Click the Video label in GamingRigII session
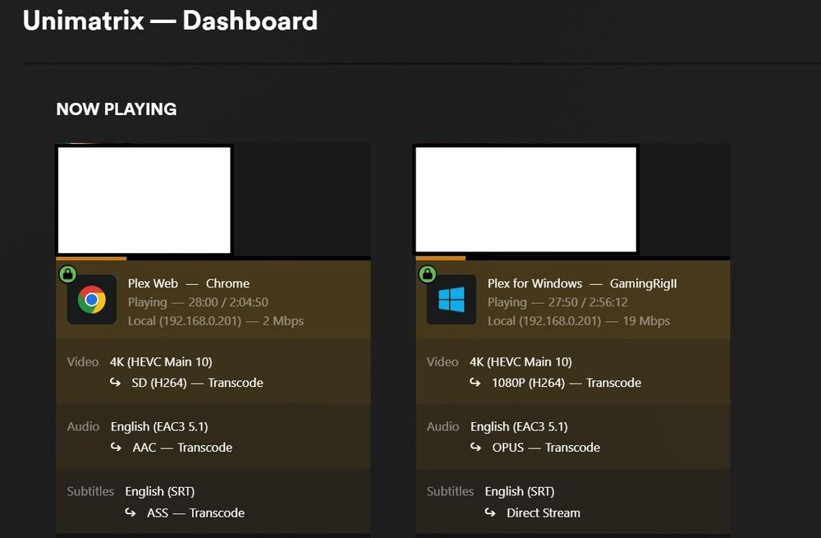 [x=443, y=362]
